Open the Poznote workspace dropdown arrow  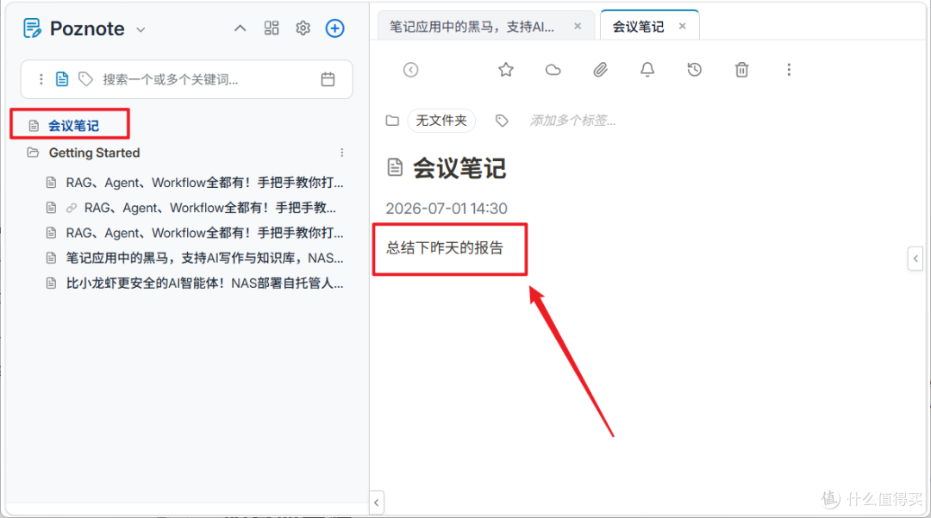141,29
